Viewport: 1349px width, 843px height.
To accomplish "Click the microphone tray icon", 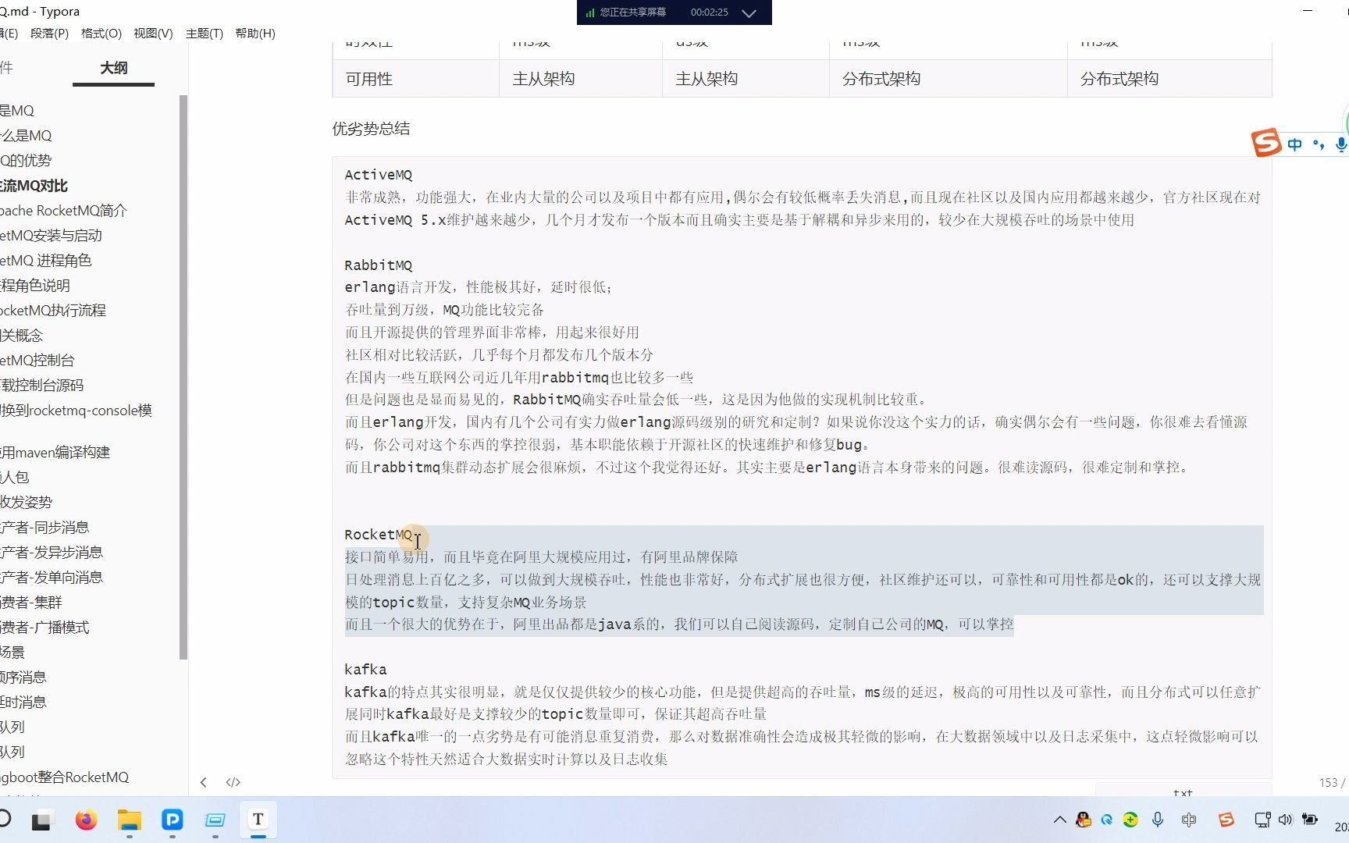I will click(1158, 820).
